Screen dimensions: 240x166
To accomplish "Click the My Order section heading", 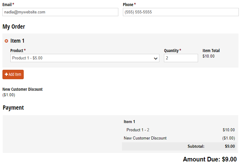I will point(14,27).
